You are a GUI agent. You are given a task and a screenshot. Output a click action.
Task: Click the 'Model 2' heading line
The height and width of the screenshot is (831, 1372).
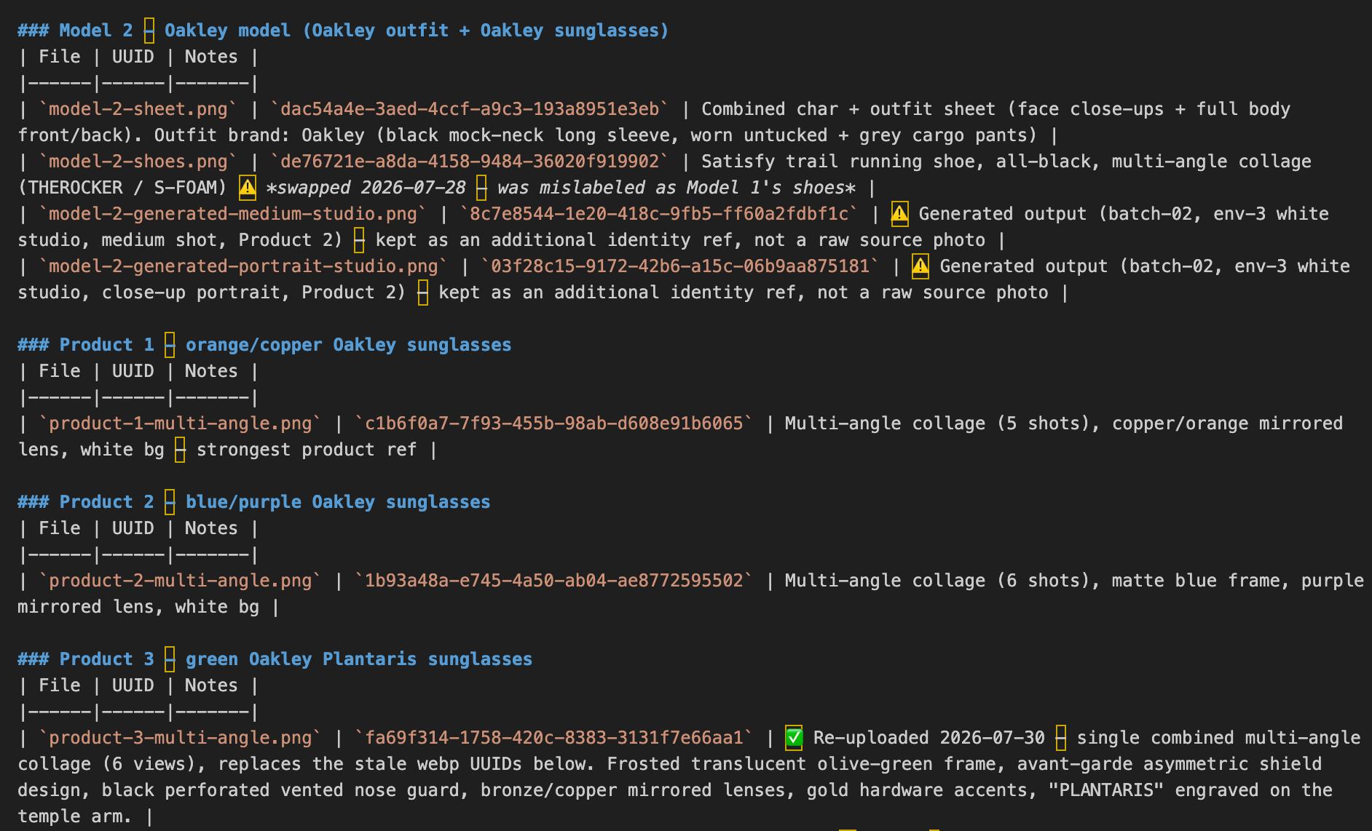click(343, 31)
